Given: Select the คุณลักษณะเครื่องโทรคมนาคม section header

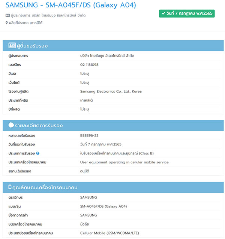Looking at the screenshot, I should coord(113,187).
